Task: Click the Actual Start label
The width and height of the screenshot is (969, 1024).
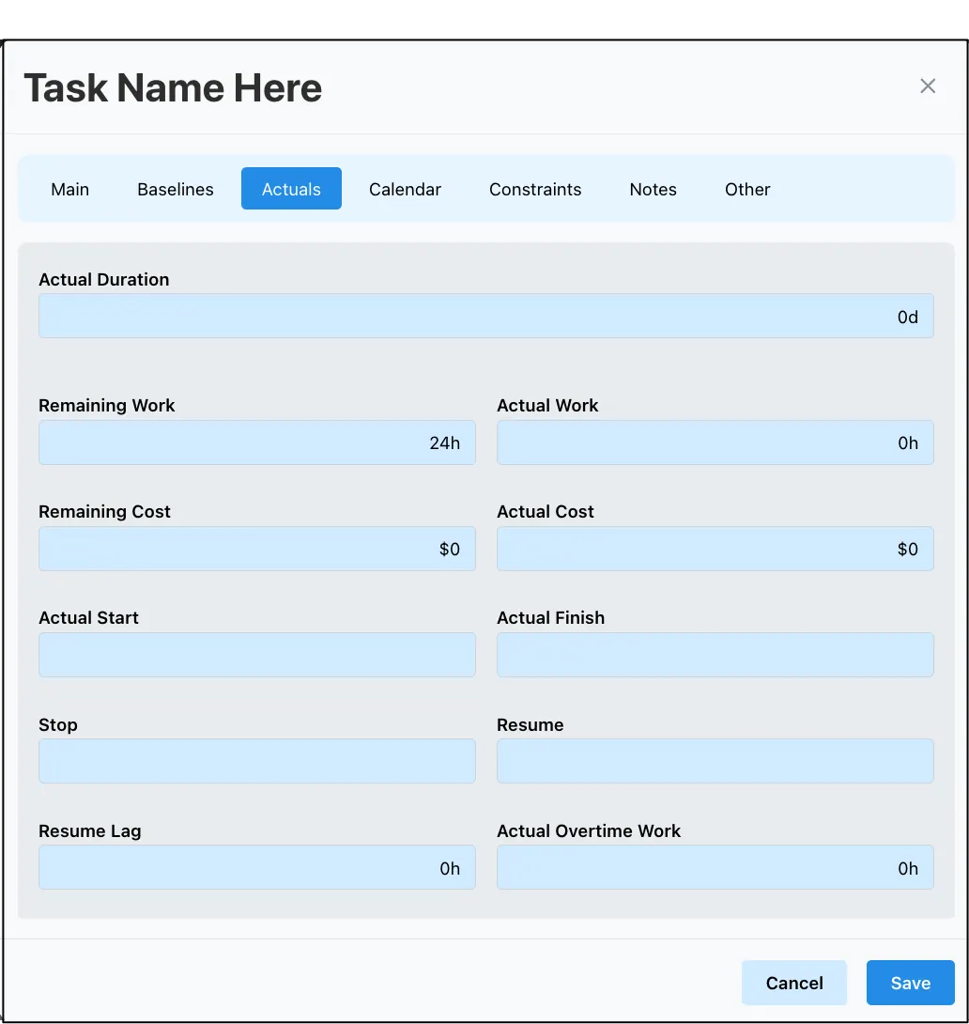Action: click(x=89, y=618)
